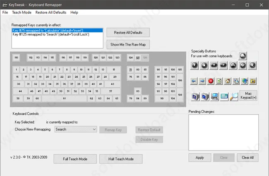The width and height of the screenshot is (269, 176).
Task: Select key 57 on the keyboard layout
Action: pos(110,91)
